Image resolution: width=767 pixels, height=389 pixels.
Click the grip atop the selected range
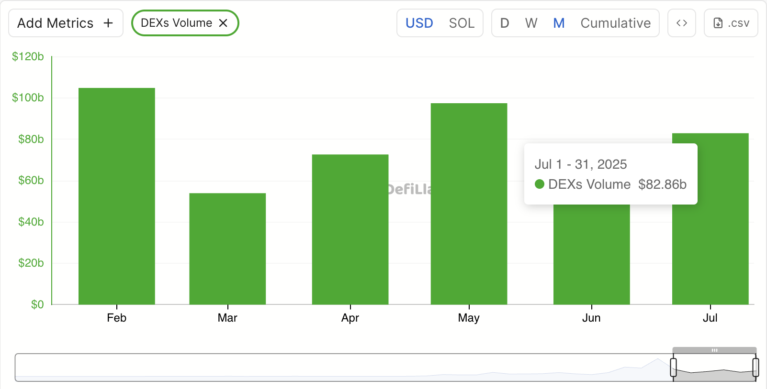click(714, 350)
